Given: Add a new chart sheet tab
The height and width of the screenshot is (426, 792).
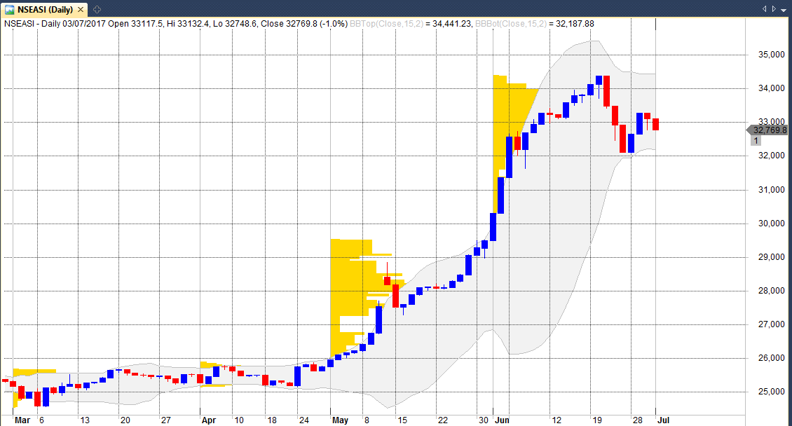Looking at the screenshot, I should coord(97,9).
